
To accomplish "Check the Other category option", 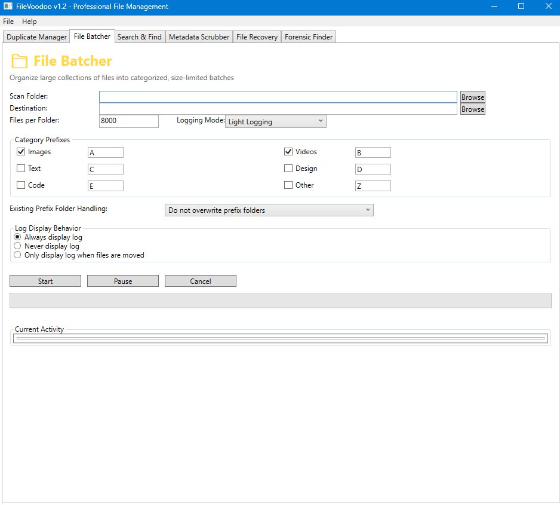I will tap(288, 185).
